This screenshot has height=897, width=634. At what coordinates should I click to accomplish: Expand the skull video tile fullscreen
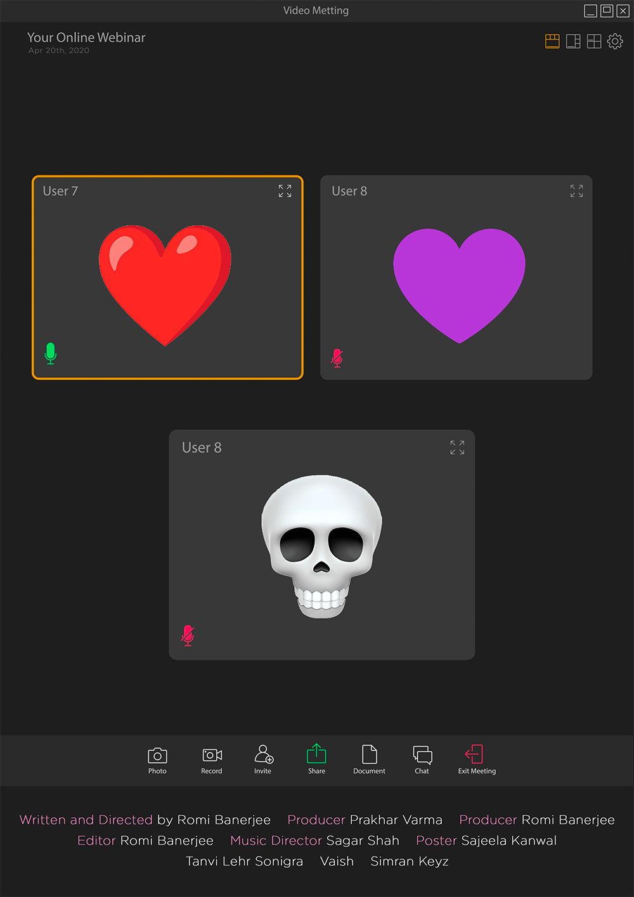457,448
